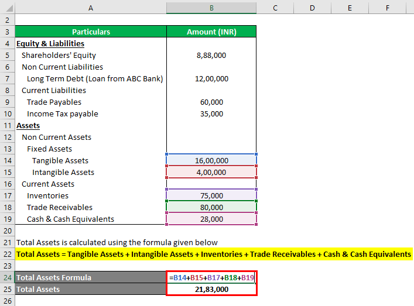Select the Current Liabilities cell
The image size is (414, 306).
tap(91, 90)
